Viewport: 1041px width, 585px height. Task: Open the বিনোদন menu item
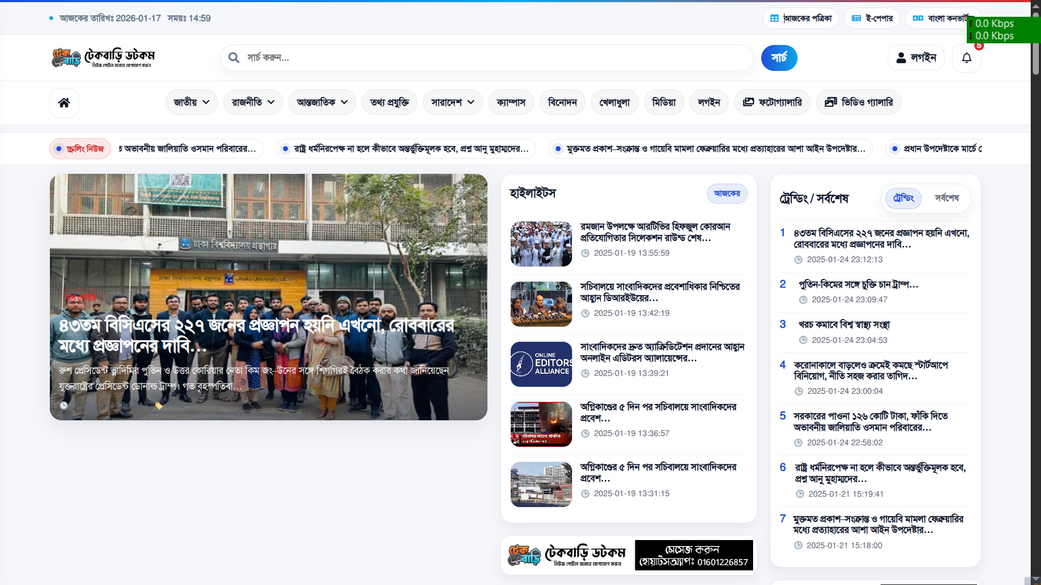[x=562, y=102]
